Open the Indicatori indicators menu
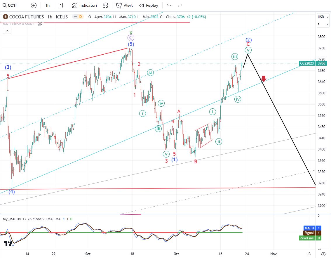Viewport: 331px width, 258px height. [x=84, y=6]
